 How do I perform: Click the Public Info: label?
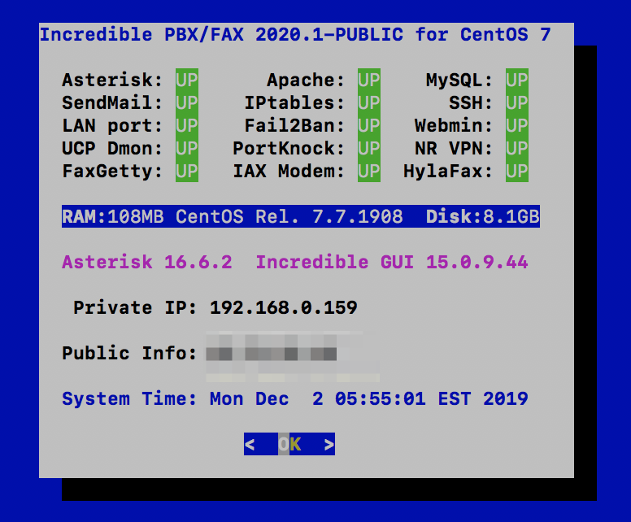tap(129, 353)
